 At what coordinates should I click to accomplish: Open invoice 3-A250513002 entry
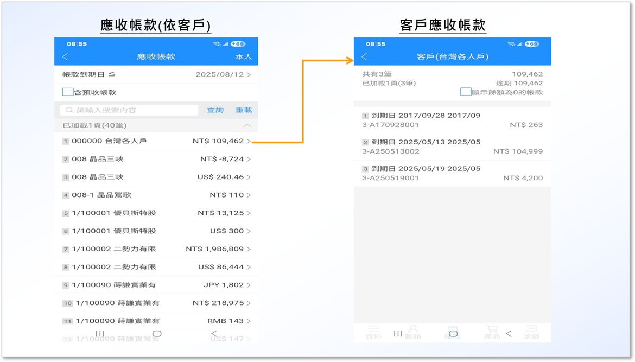452,147
